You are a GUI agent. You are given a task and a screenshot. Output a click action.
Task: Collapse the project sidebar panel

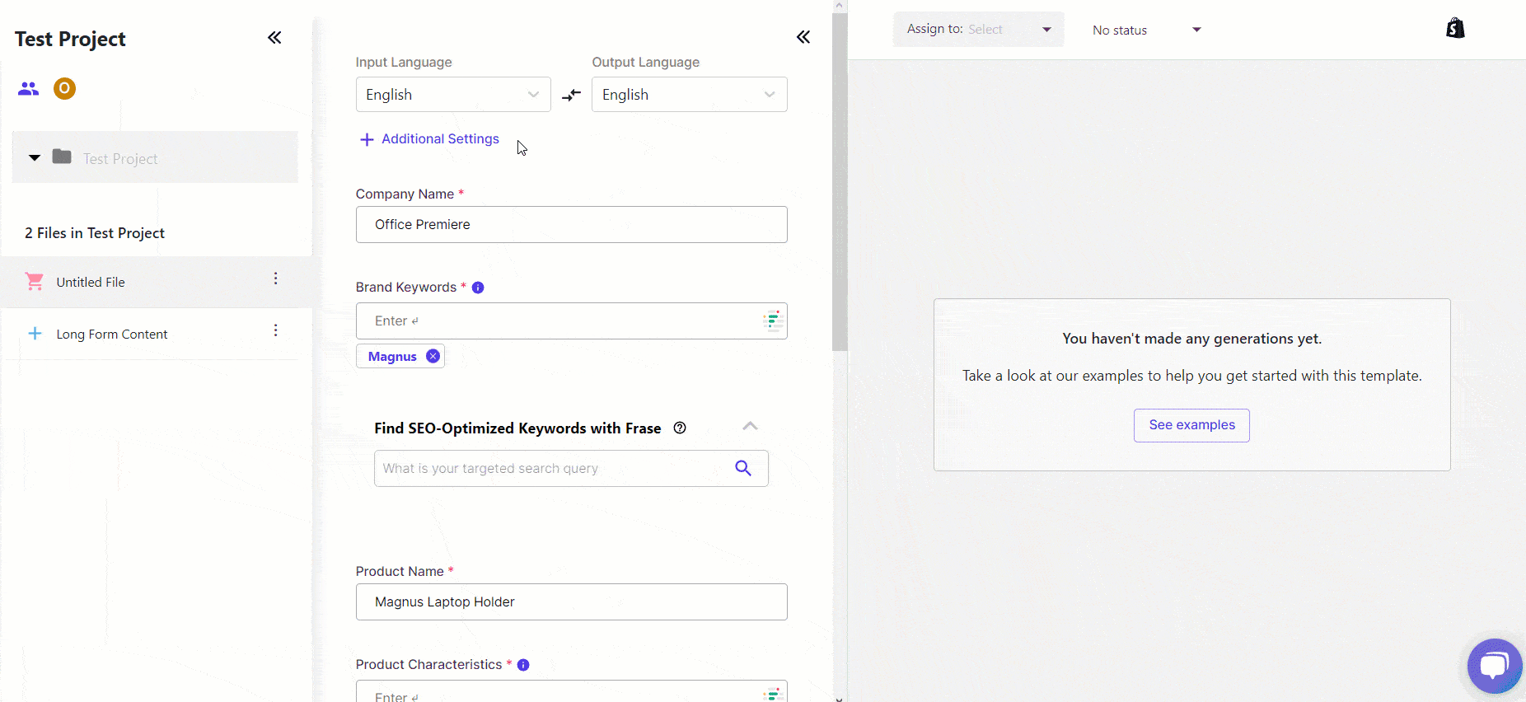pos(274,38)
